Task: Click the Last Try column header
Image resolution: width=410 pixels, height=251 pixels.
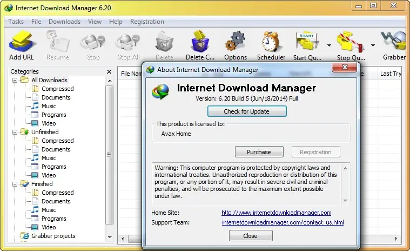Action: click(x=389, y=74)
